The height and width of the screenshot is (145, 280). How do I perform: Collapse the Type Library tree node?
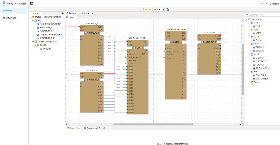tap(247, 19)
